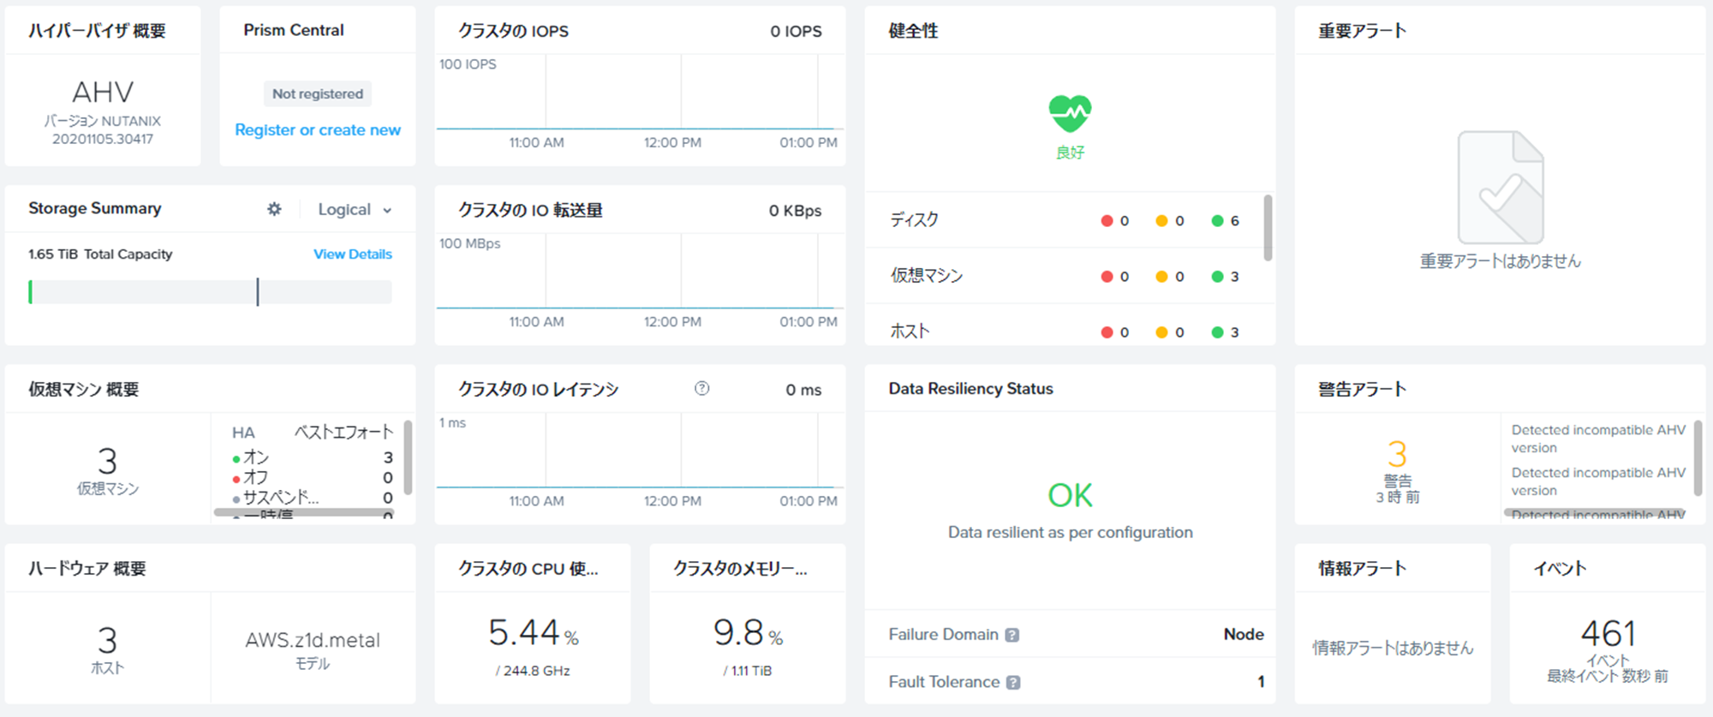Click the Not registered status badge
1713x717 pixels.
point(318,94)
